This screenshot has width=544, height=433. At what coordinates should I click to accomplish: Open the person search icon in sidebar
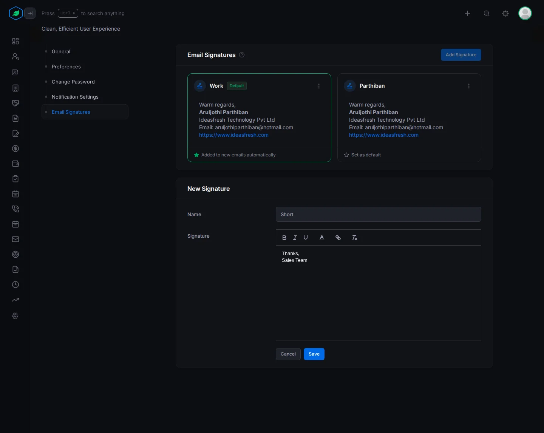tap(15, 56)
